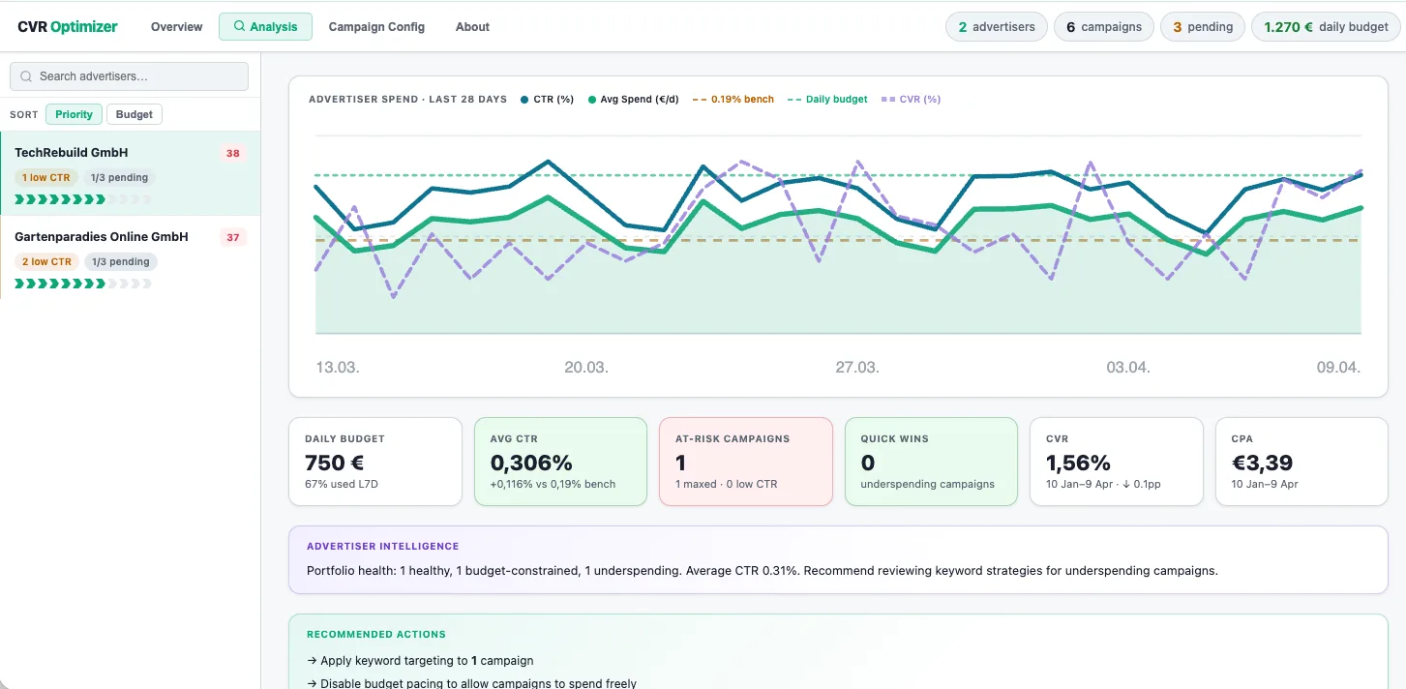Toggle the 0.19% bench legend entry
The width and height of the screenshot is (1406, 689).
click(x=733, y=100)
